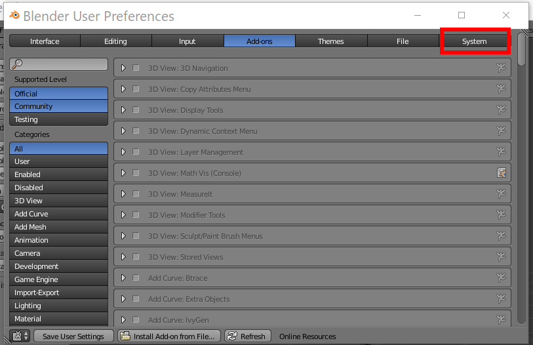Click the community icon on MeasureIt row
This screenshot has width=533, height=345.
pyautogui.click(x=501, y=193)
